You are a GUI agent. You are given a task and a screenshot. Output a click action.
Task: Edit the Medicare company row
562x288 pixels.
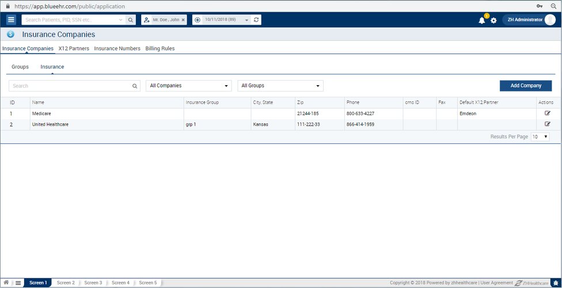547,113
